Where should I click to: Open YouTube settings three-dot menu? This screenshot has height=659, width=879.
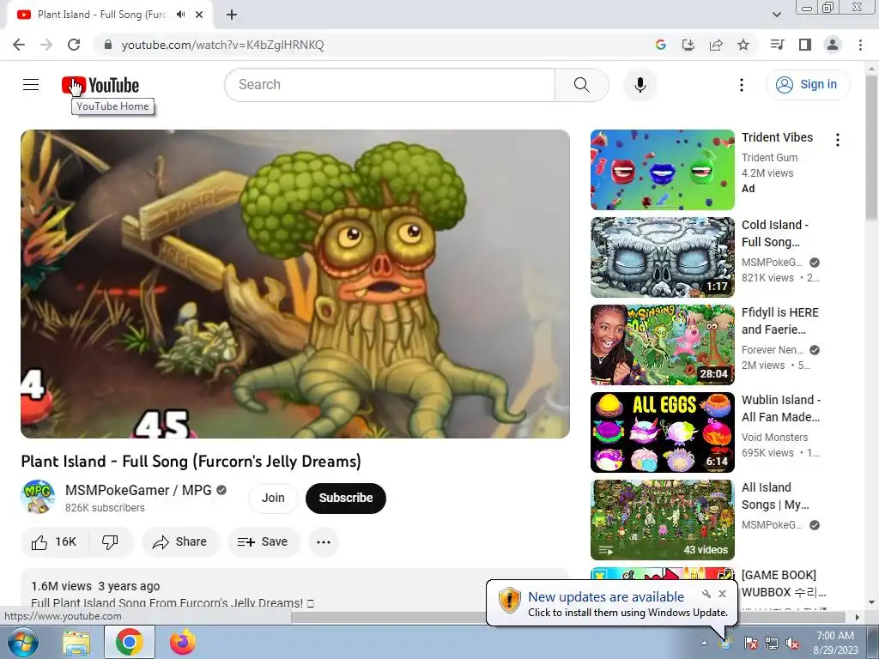tap(741, 85)
